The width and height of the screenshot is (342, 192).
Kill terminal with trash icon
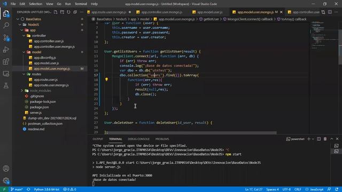click(325, 139)
